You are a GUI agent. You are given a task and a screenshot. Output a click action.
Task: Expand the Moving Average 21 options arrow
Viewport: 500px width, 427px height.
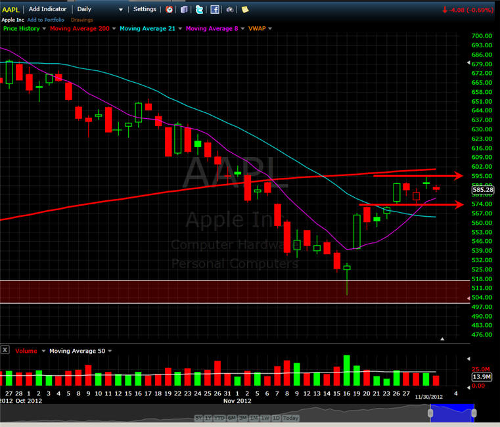coord(180,29)
